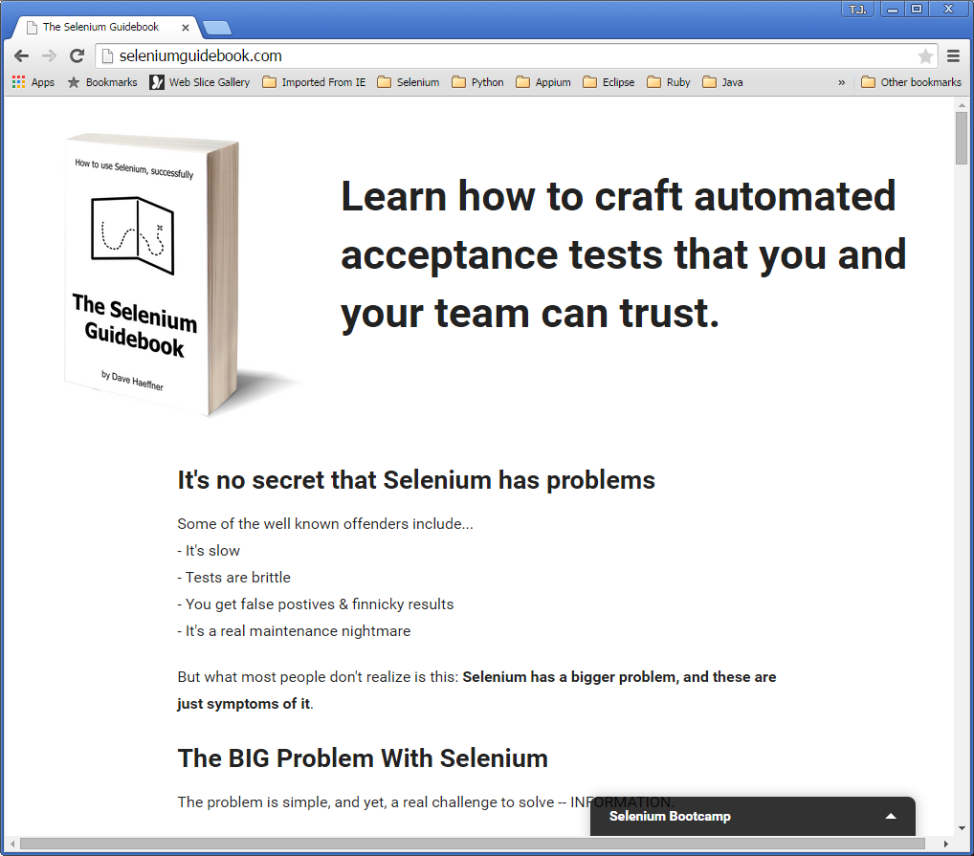Viewport: 974px width, 856px height.
Task: Click the heading 'The BIG Problem With Selenium'
Action: click(363, 758)
